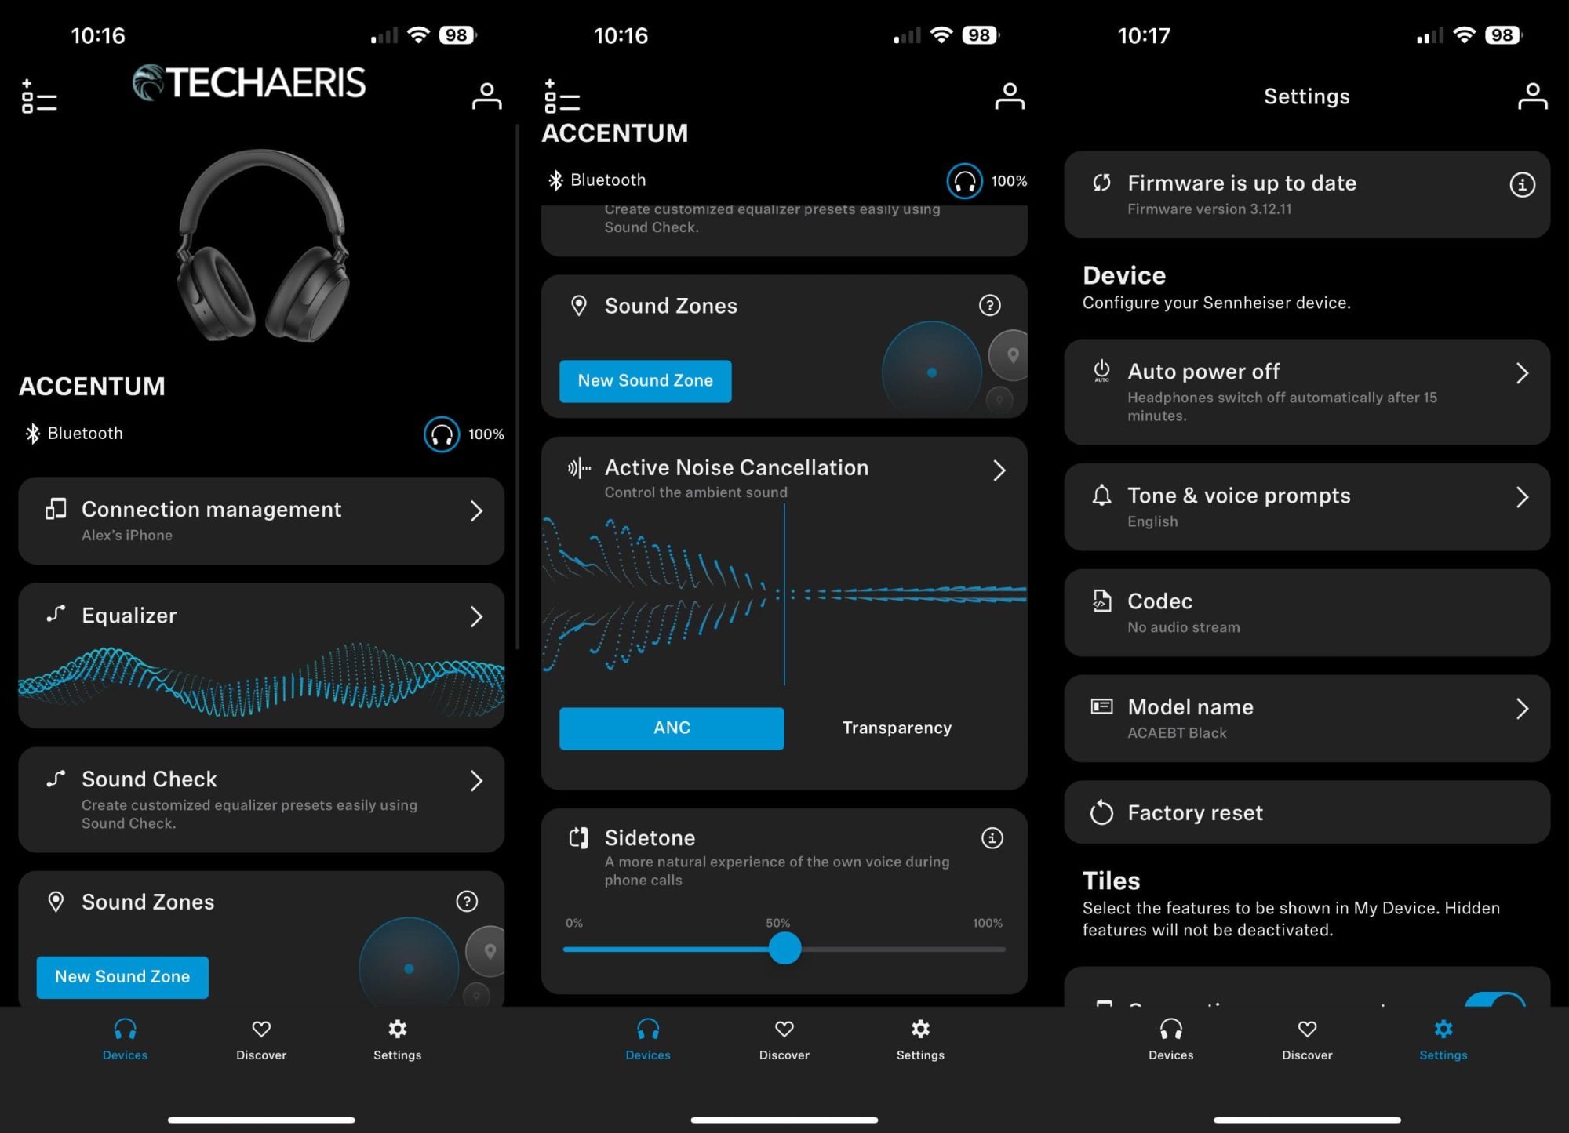Tap the Sound Check music note icon
Image resolution: width=1569 pixels, height=1133 pixels.
[x=59, y=778]
